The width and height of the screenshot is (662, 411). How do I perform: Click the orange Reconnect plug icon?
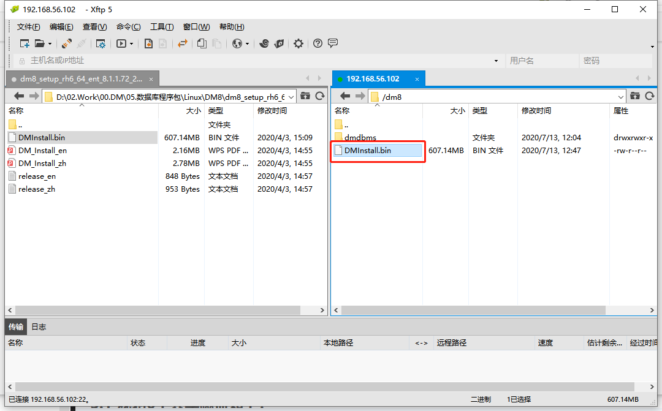click(x=67, y=43)
